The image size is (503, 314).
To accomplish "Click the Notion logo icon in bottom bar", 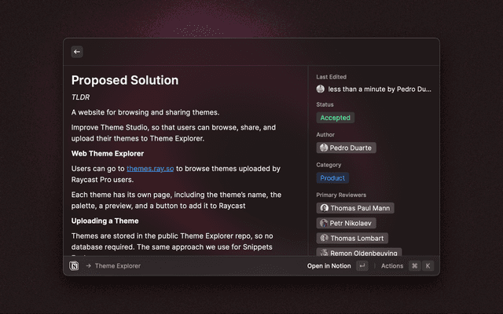I will [75, 266].
